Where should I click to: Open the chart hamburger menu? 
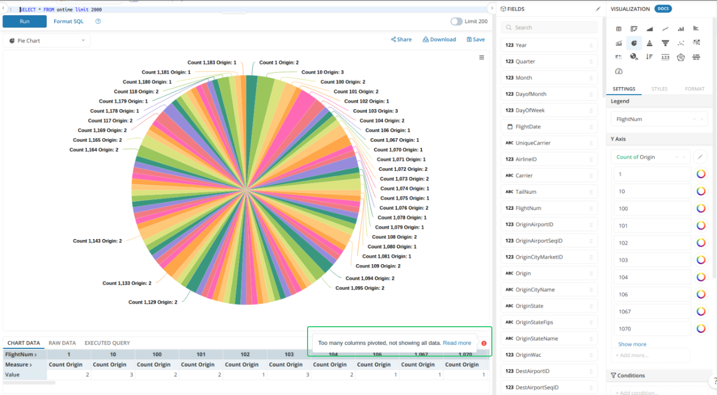pyautogui.click(x=481, y=58)
